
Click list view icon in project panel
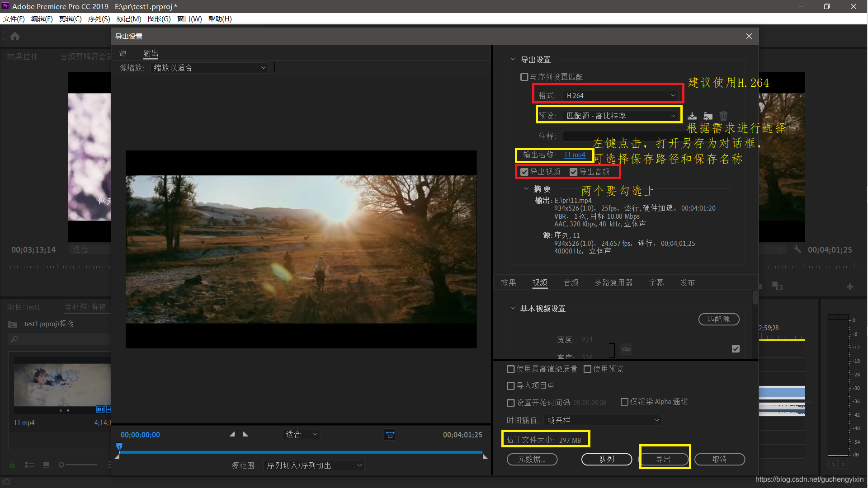29,465
